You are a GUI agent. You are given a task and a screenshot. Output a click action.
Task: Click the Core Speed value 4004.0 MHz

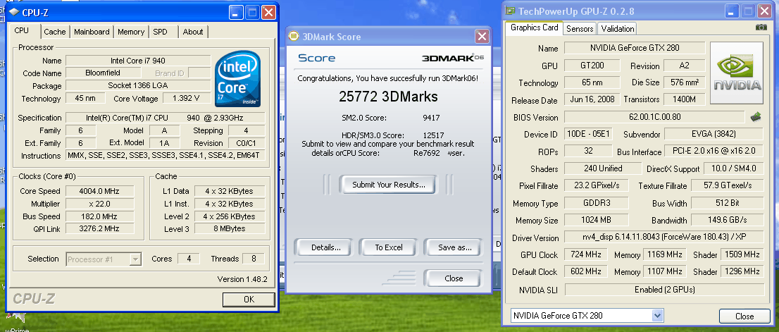99,191
